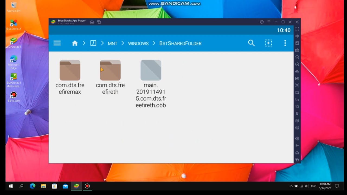Image resolution: width=347 pixels, height=195 pixels.
Task: Click the Bandicam record icon in taskbar
Action: 87,186
